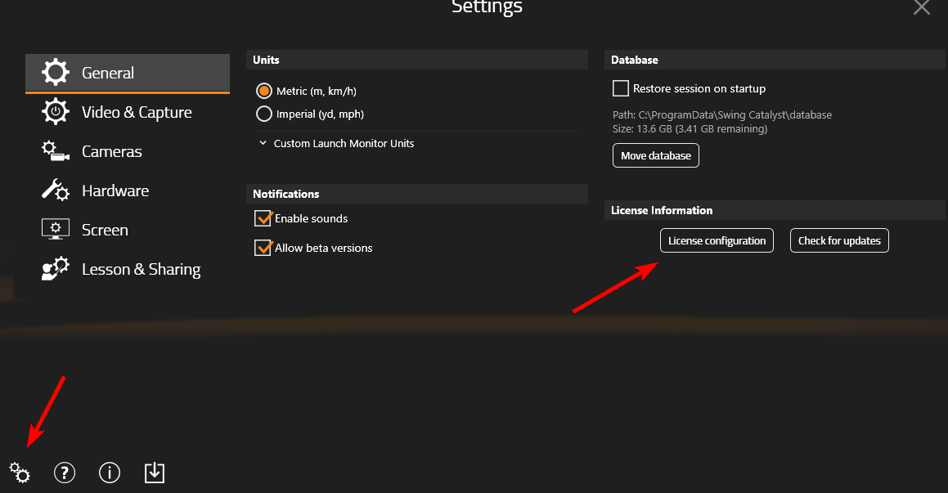Viewport: 948px width, 493px height.
Task: Click the Screen monitor icon
Action: [x=55, y=230]
